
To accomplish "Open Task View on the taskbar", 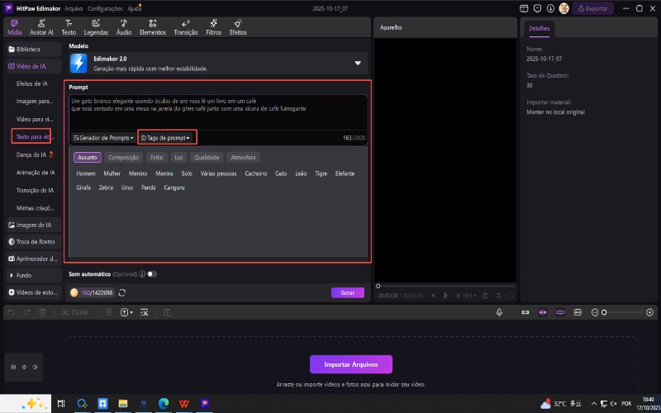I will 61,403.
